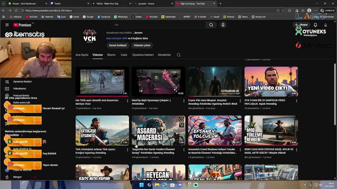
Task: Switch to Ana Sayfa tab
Action: pyautogui.click(x=82, y=55)
